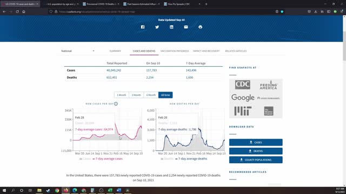Download the Cases data
Screen dimensions: 346x194
[x=256, y=142]
